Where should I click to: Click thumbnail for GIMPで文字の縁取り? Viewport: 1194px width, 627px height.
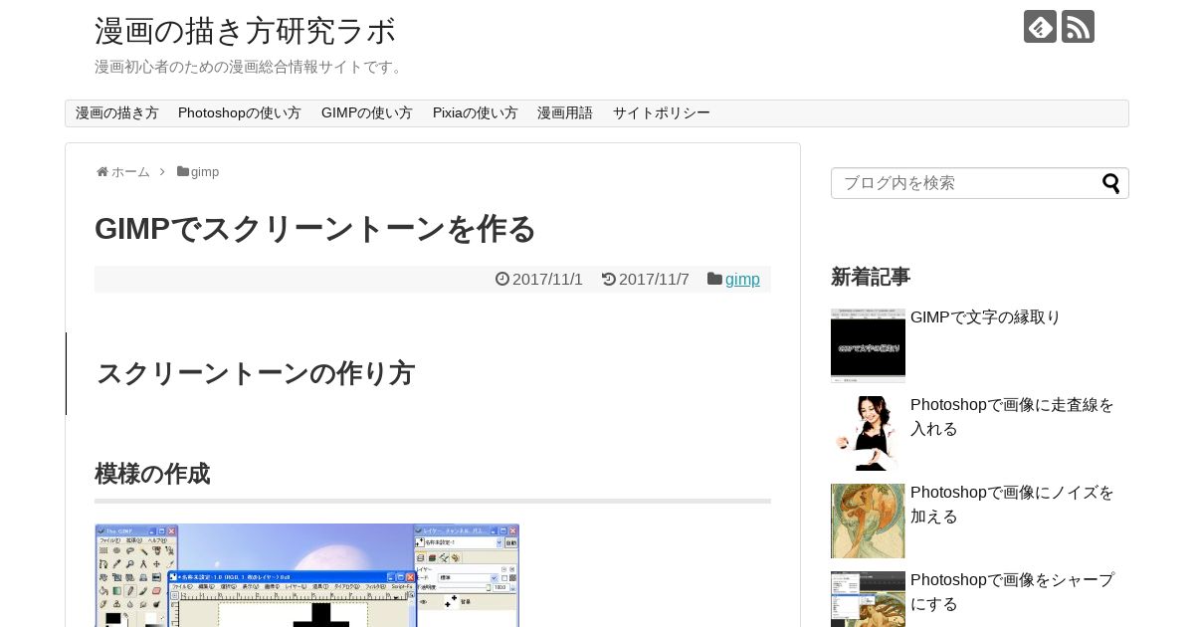coord(868,345)
